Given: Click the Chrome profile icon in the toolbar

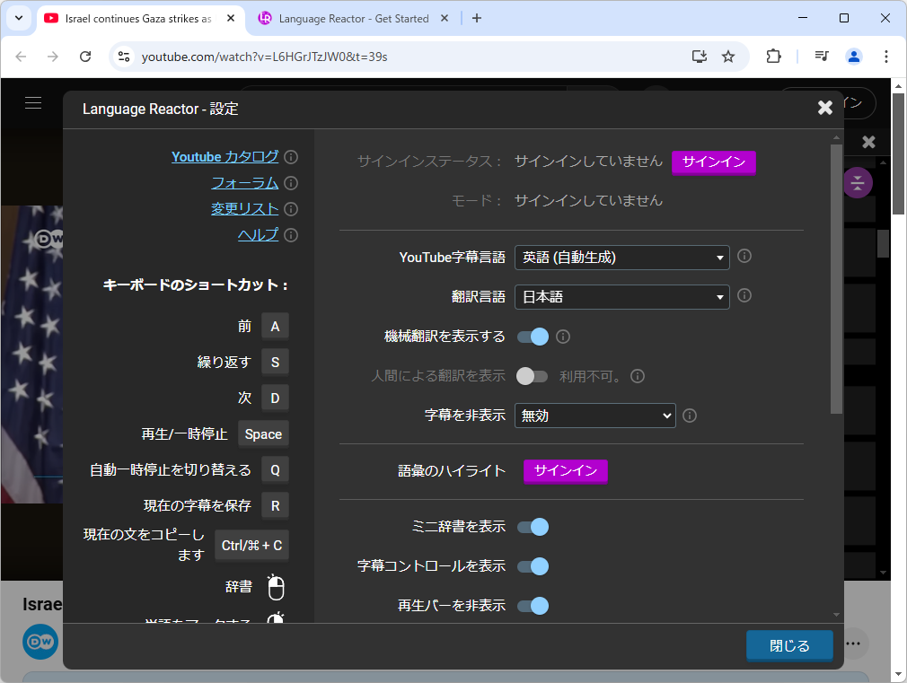Looking at the screenshot, I should [854, 56].
